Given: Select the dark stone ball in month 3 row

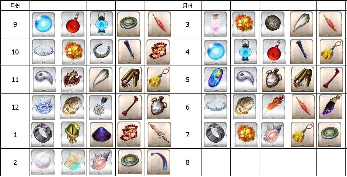Looking at the screenshot, I should pos(273,24).
